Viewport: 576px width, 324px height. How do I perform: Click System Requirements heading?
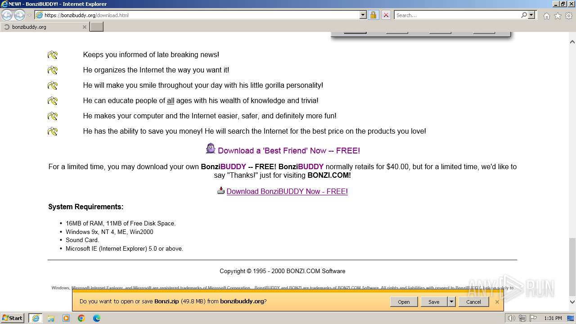[x=85, y=207]
